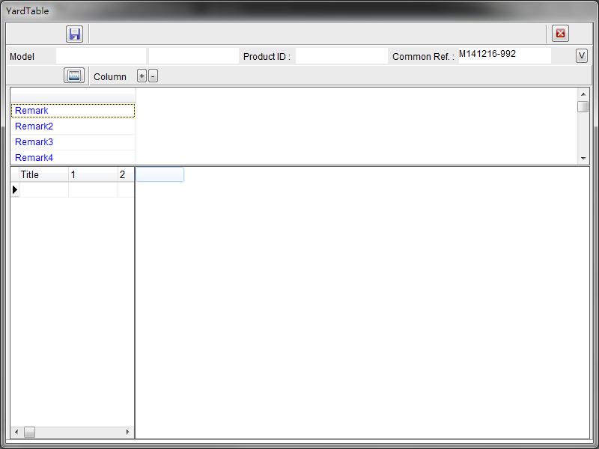The image size is (599, 449).
Task: Click the grid horizontal scroll right arrow
Action: [x=127, y=433]
